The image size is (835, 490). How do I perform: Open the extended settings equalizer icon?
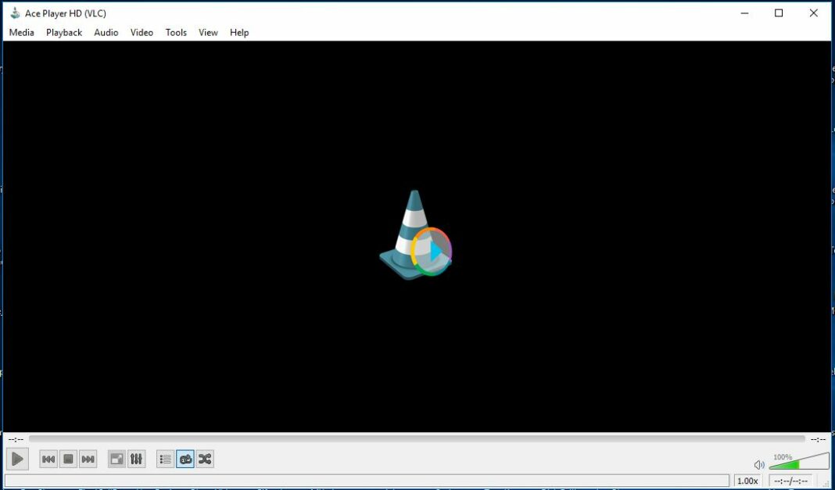(x=136, y=459)
